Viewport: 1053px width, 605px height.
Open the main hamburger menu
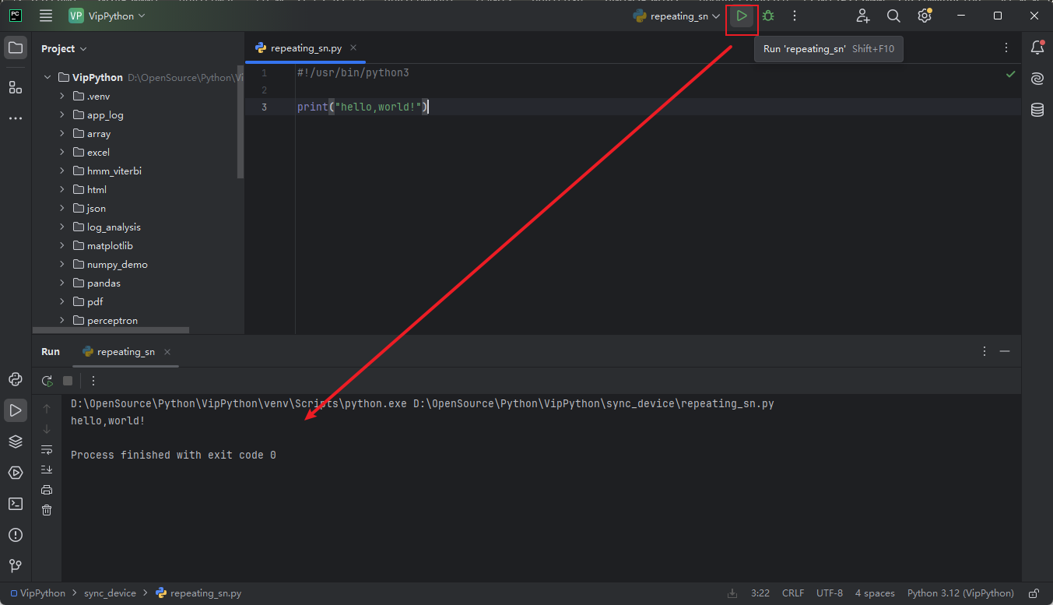pyautogui.click(x=46, y=16)
